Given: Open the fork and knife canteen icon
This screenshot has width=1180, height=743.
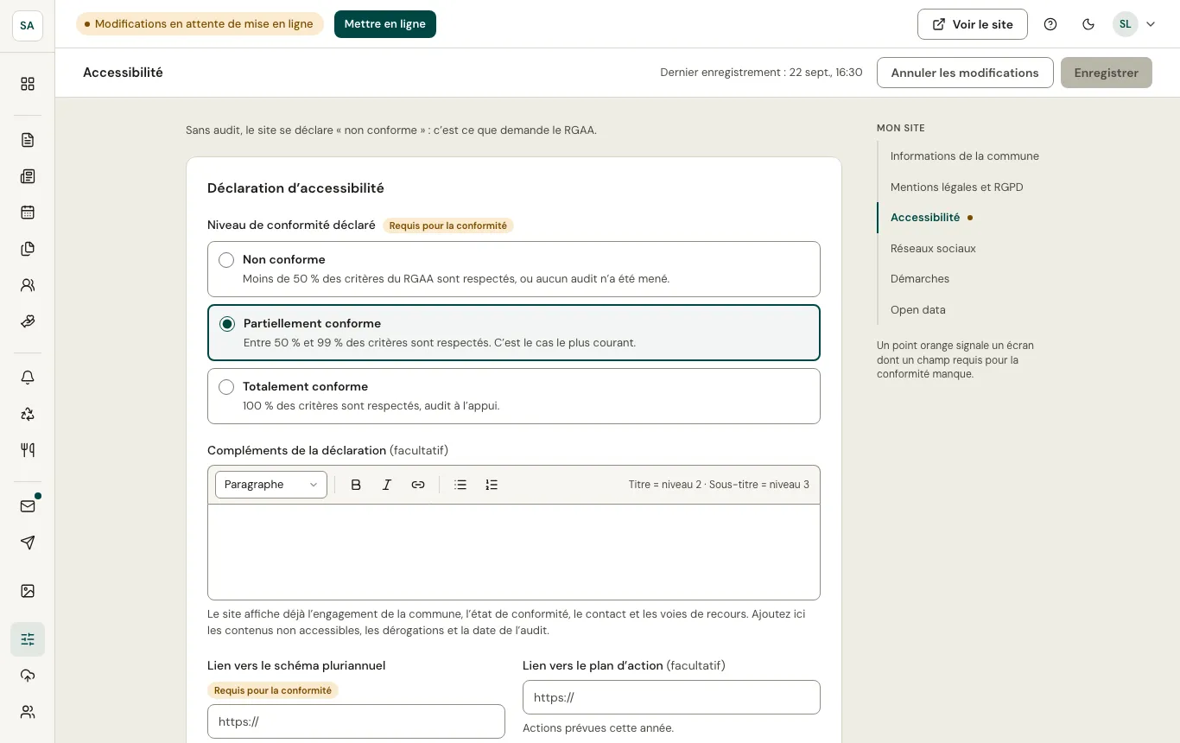Looking at the screenshot, I should pos(28,450).
